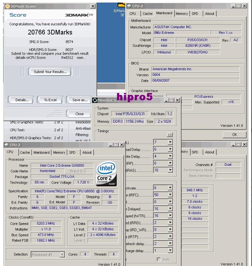Viewport: 252px width, 266px height.
Task: Click the Kentsfield code name field
Action: tap(47, 171)
